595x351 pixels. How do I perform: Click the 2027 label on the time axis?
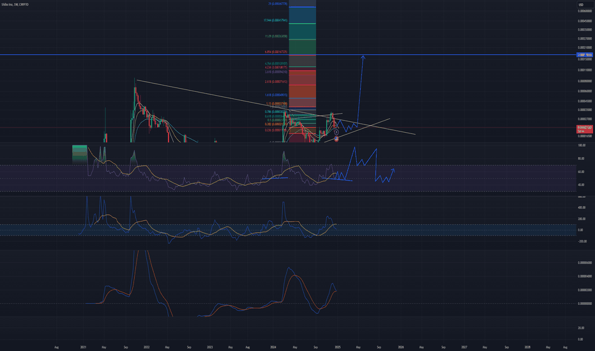463,347
